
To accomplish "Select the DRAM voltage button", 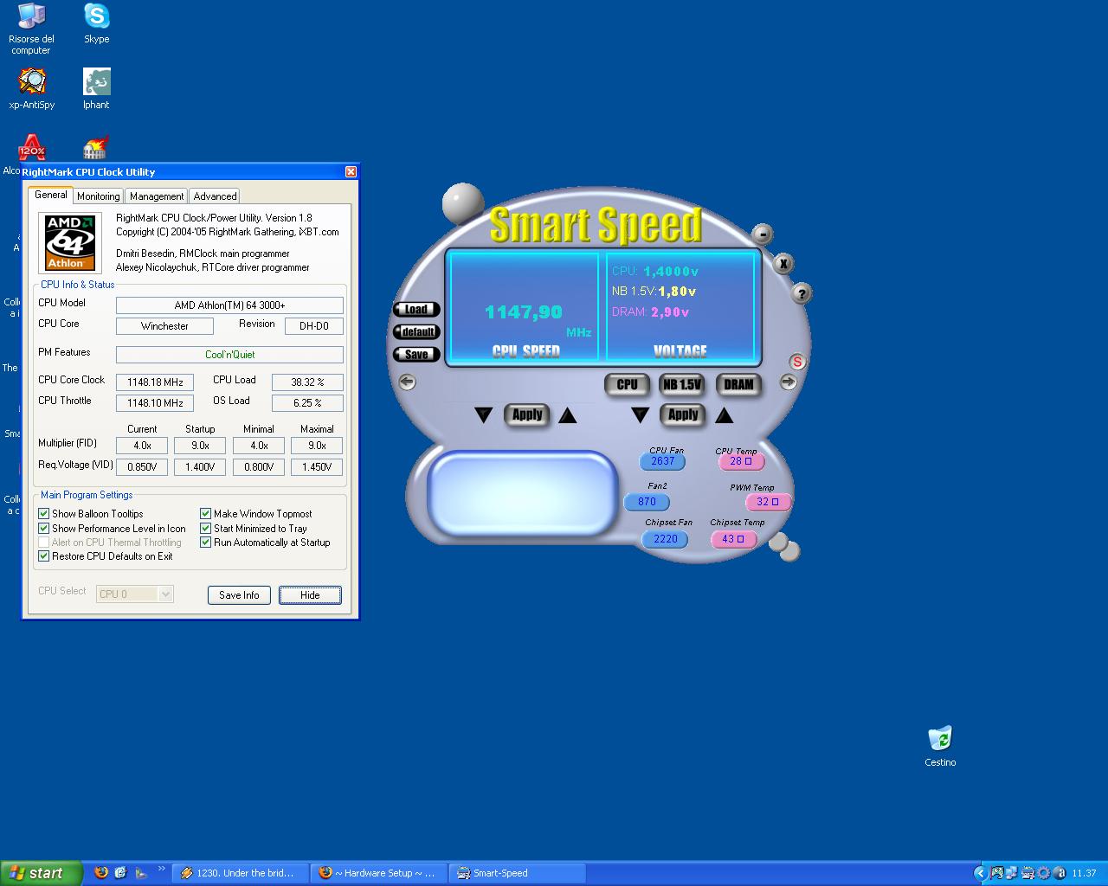I will [x=738, y=385].
